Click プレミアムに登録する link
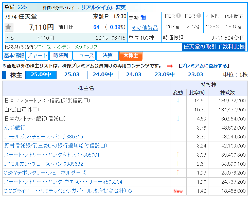This screenshot has height=197, width=250. (x=204, y=66)
